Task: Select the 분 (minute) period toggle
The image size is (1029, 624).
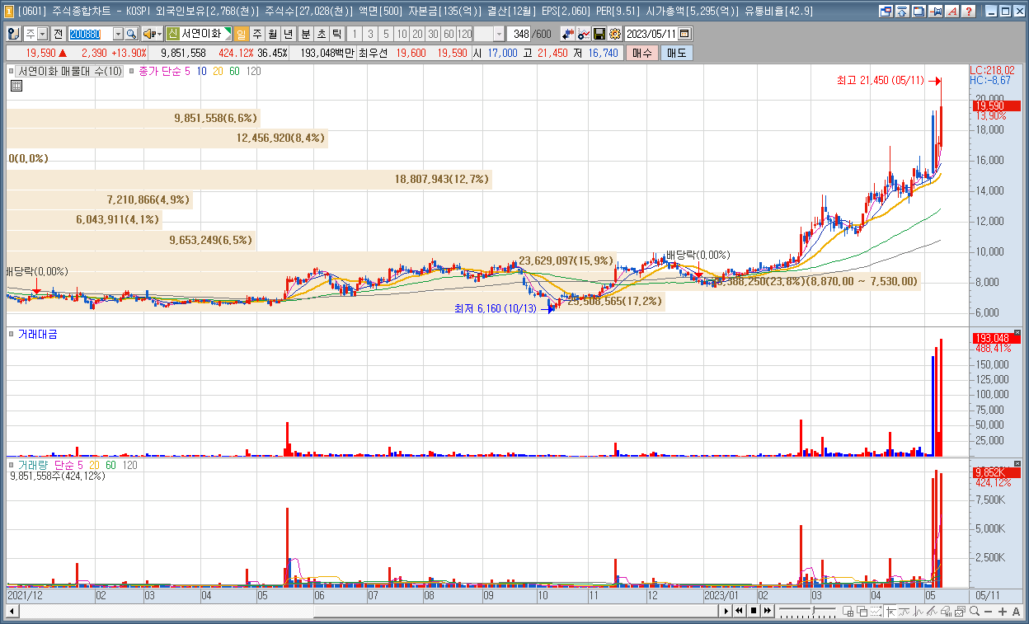Action: [x=306, y=34]
